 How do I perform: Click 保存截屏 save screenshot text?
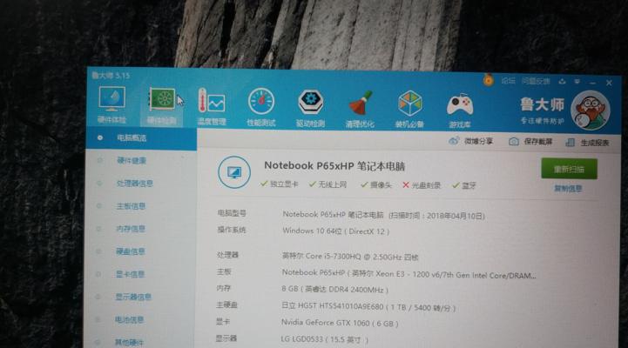pos(538,142)
